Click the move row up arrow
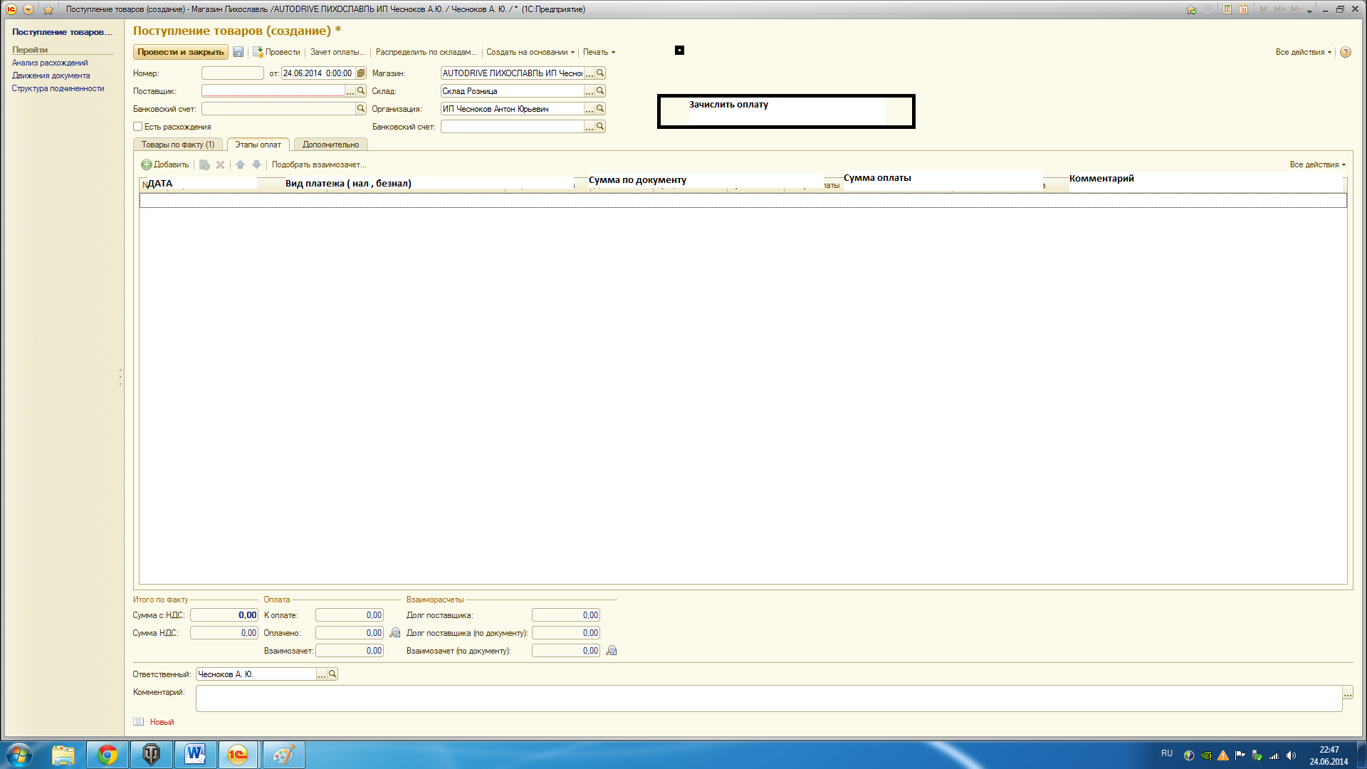Viewport: 1367px width, 769px height. [240, 164]
